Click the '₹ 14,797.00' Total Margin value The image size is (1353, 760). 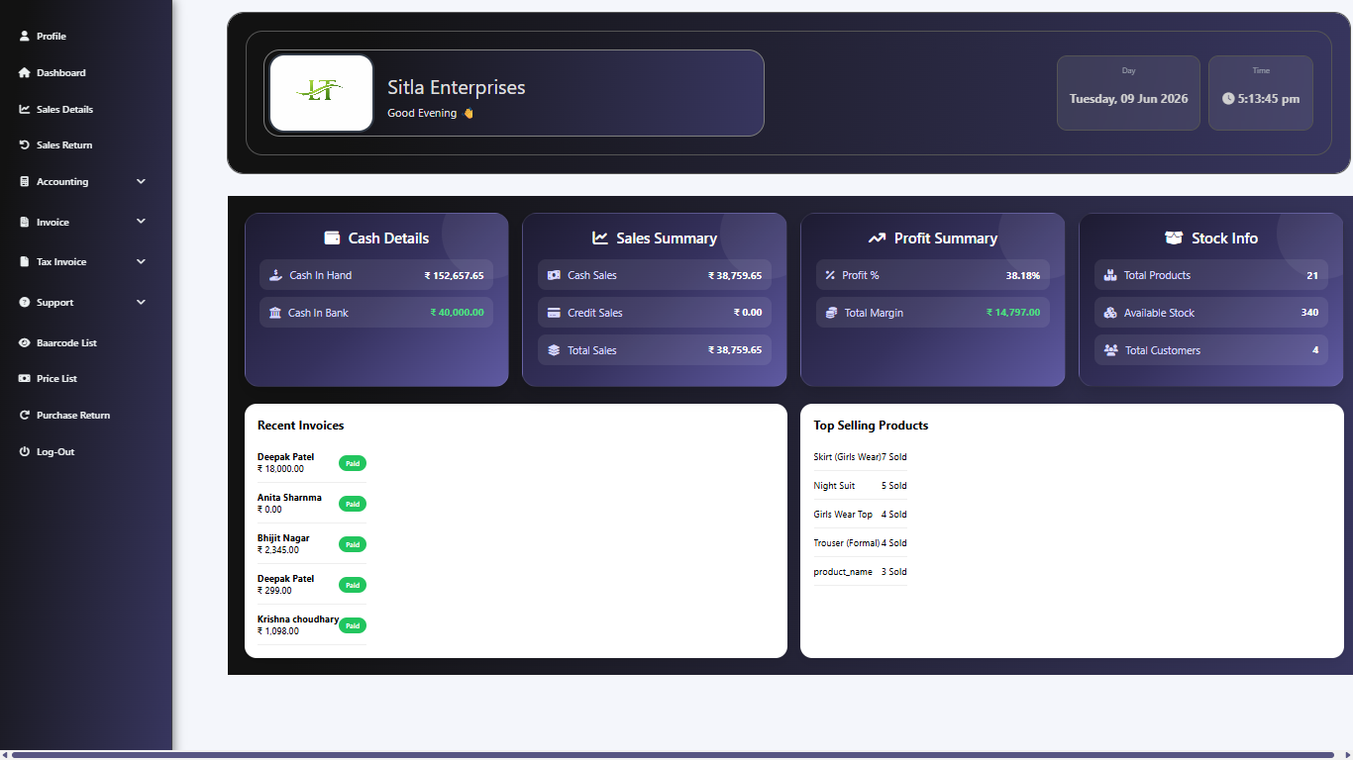tap(1013, 313)
